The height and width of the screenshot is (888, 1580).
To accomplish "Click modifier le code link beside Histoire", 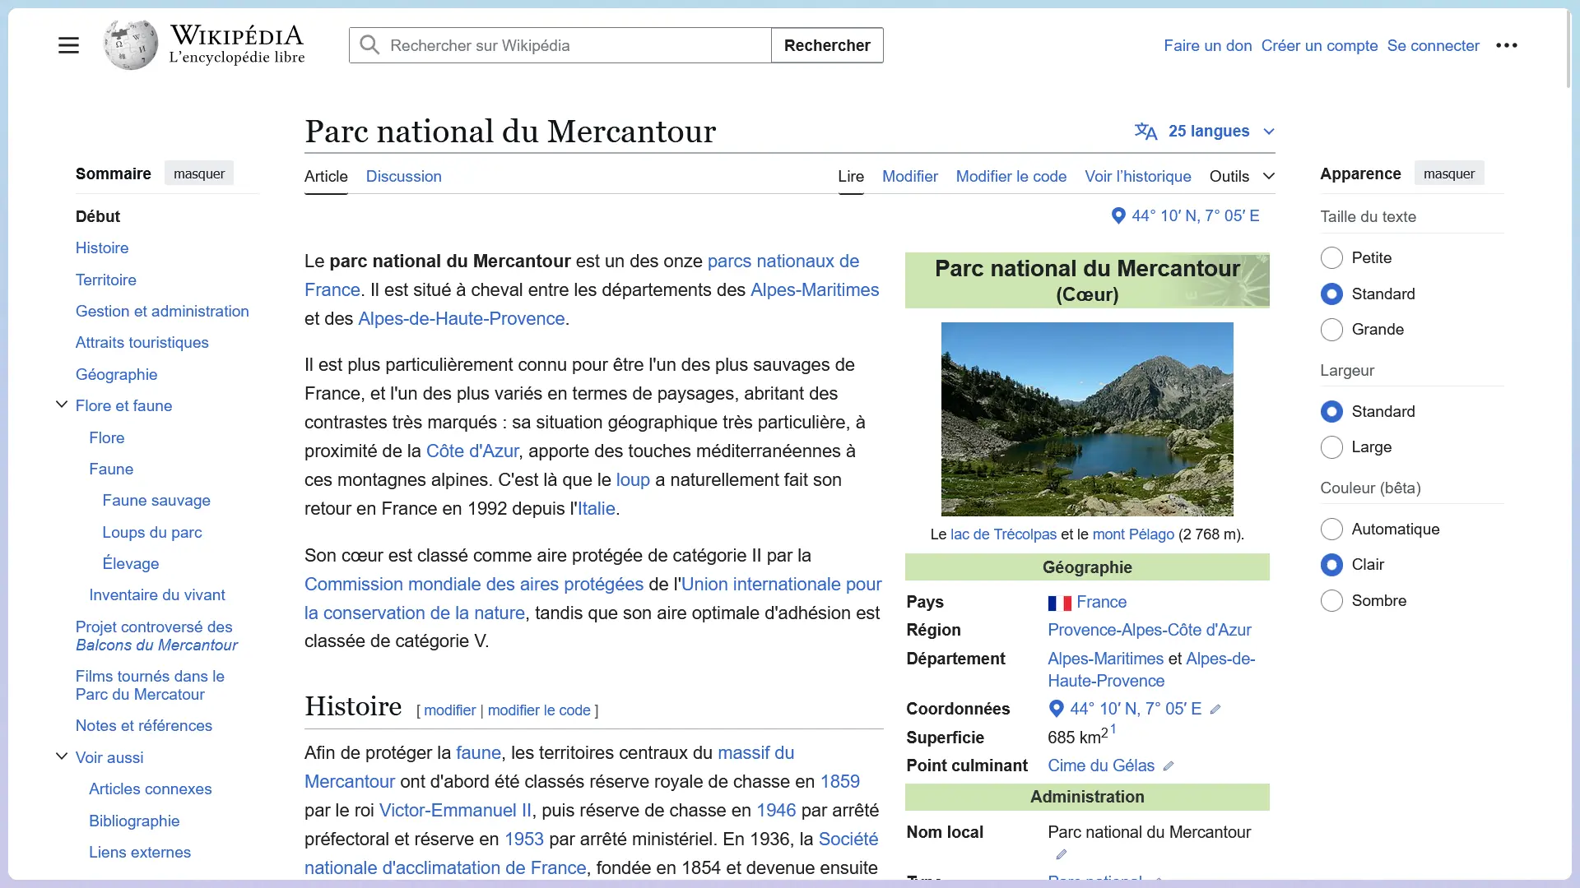I will click(x=539, y=710).
